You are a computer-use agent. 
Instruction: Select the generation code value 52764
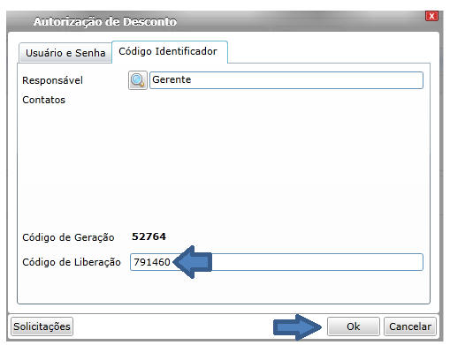tap(149, 236)
